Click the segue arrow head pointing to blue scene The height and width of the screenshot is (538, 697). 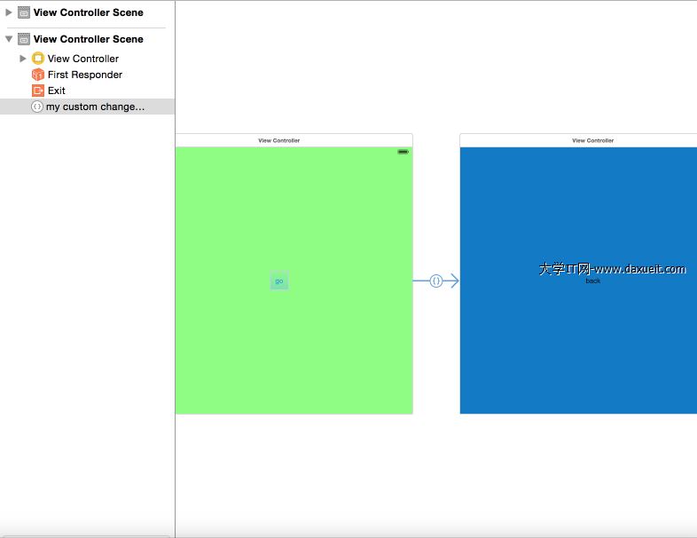tap(453, 281)
